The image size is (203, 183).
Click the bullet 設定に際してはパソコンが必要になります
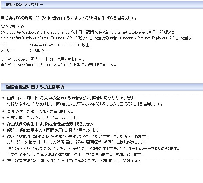pyautogui.click(x=43, y=118)
